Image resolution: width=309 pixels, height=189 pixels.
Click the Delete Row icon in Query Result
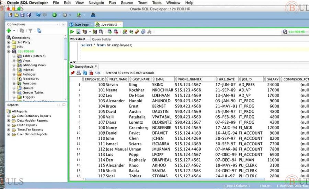tap(91, 73)
